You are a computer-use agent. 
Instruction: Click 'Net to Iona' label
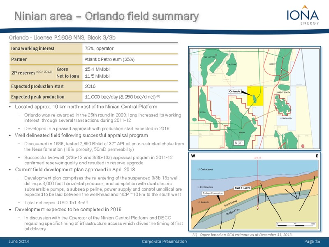click(x=67, y=76)
